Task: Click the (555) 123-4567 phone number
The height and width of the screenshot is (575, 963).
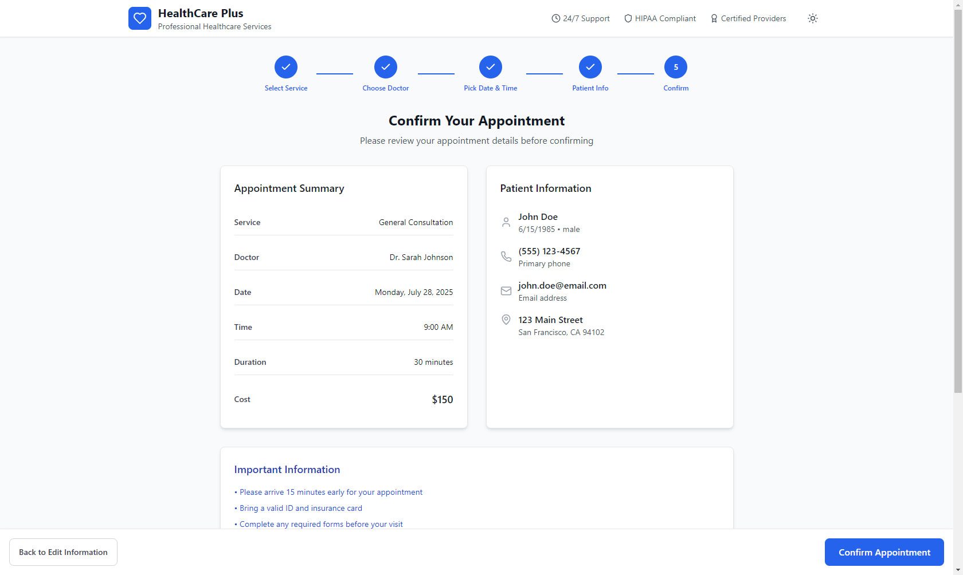Action: (549, 251)
